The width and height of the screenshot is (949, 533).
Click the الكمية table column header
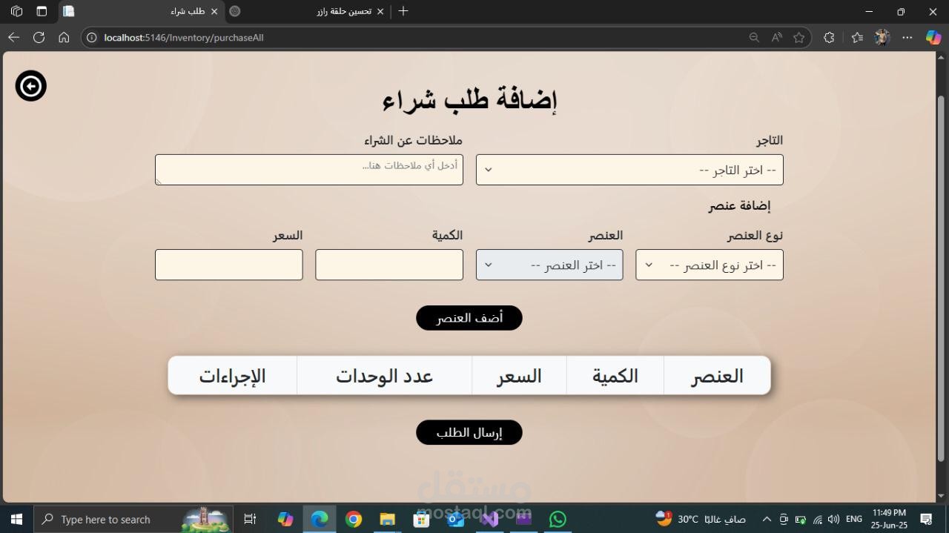pyautogui.click(x=615, y=376)
